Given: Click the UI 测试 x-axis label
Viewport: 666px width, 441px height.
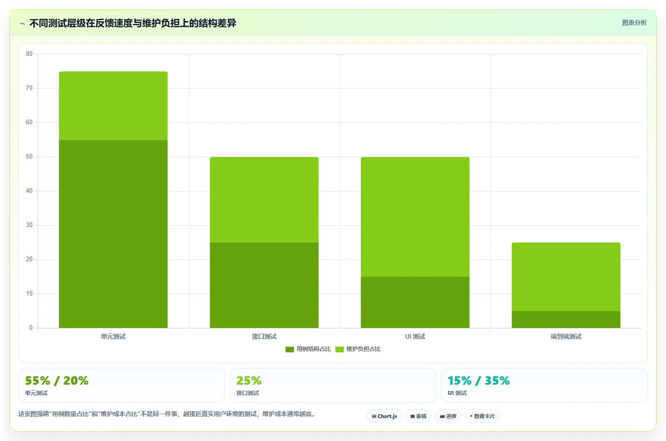Looking at the screenshot, I should pyautogui.click(x=415, y=337).
